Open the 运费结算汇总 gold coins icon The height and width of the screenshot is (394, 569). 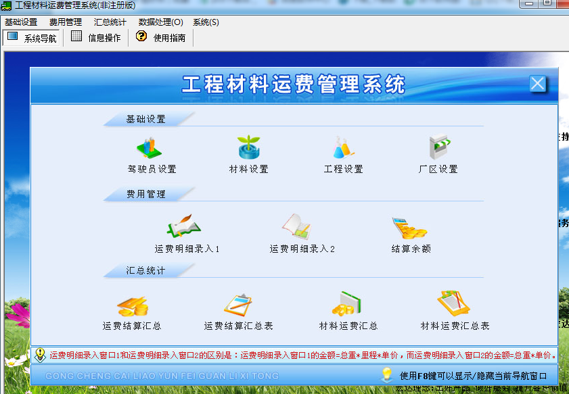(132, 305)
